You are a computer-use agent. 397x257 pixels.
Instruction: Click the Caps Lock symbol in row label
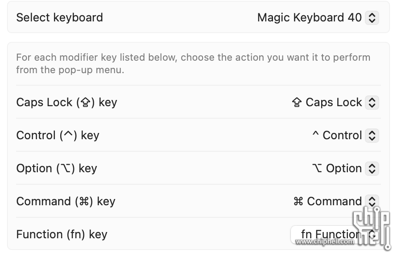coord(86,103)
